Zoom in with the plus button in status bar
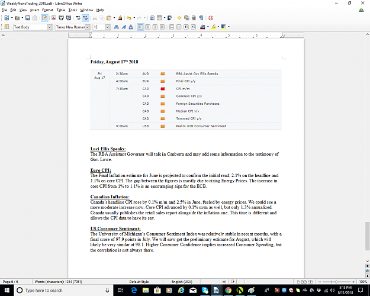370x296 pixels. 353,282
